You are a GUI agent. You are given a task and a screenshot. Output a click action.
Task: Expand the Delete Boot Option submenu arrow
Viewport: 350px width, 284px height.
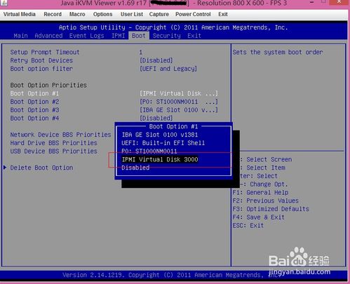tap(5, 168)
